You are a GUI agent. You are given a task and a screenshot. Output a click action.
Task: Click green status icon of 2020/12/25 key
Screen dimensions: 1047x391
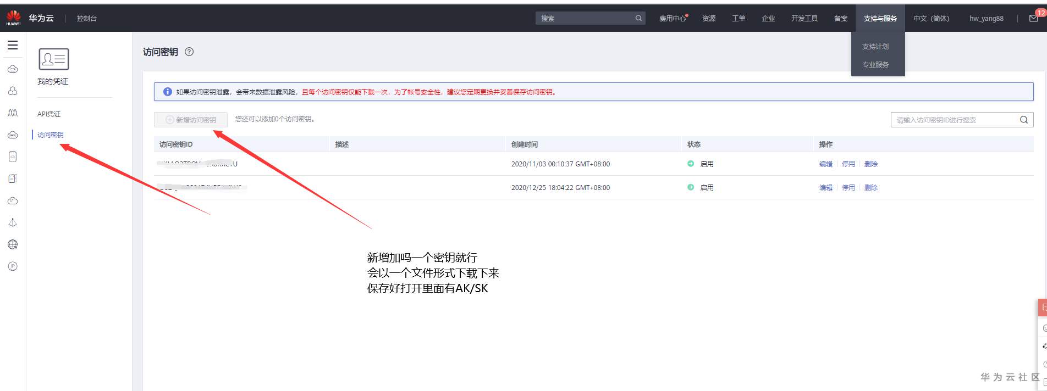point(691,187)
